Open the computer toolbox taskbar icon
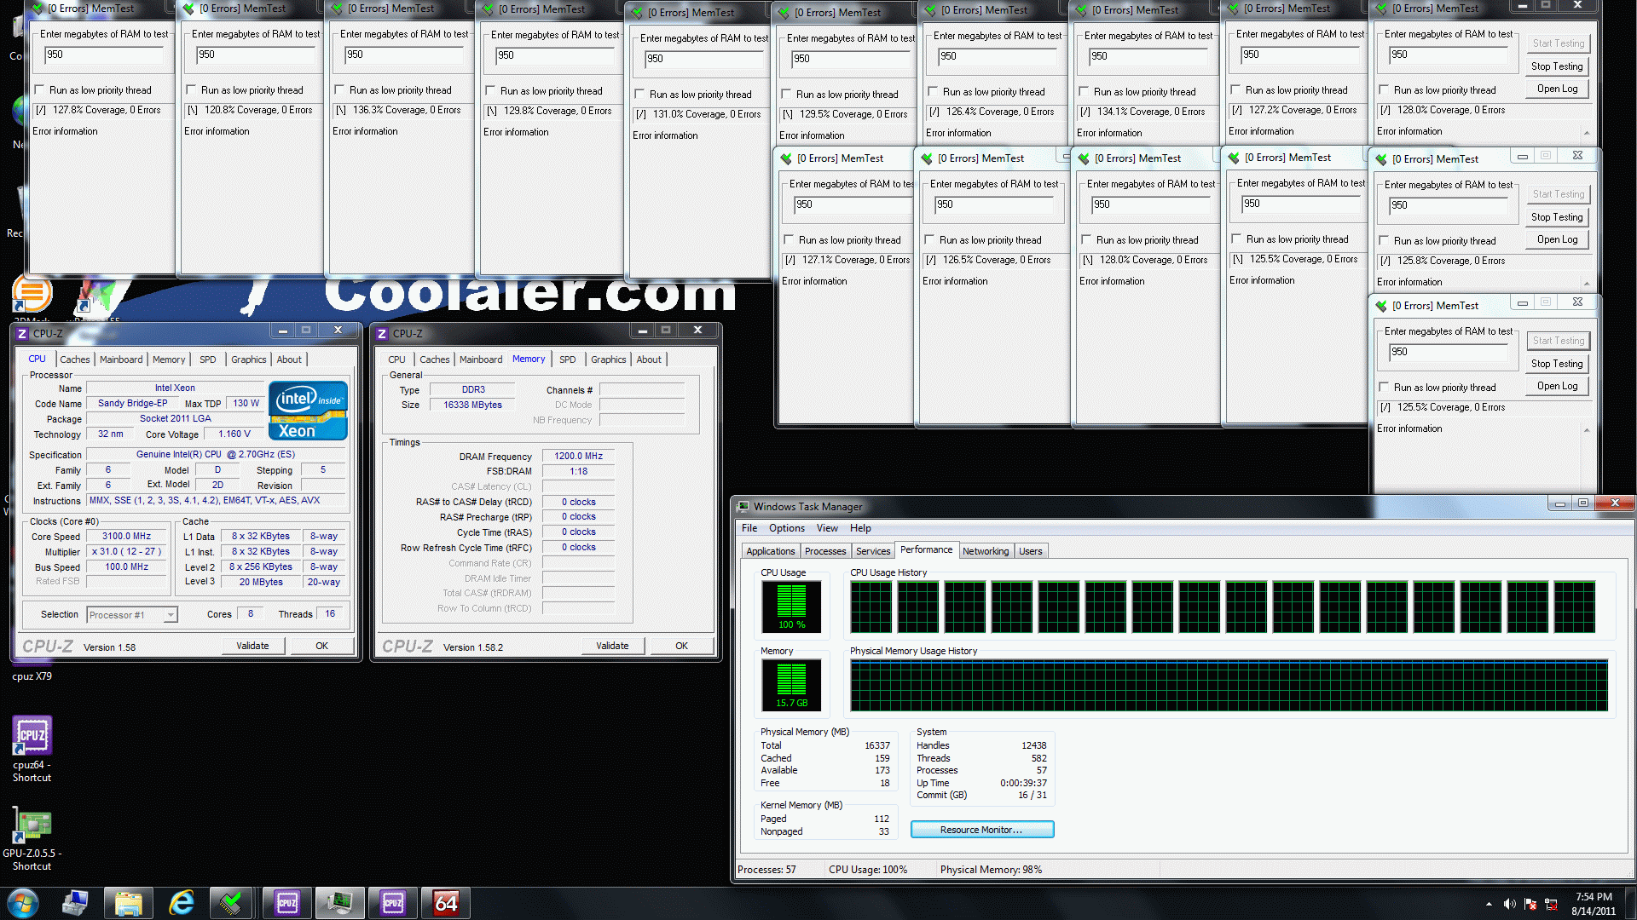 pos(75,903)
